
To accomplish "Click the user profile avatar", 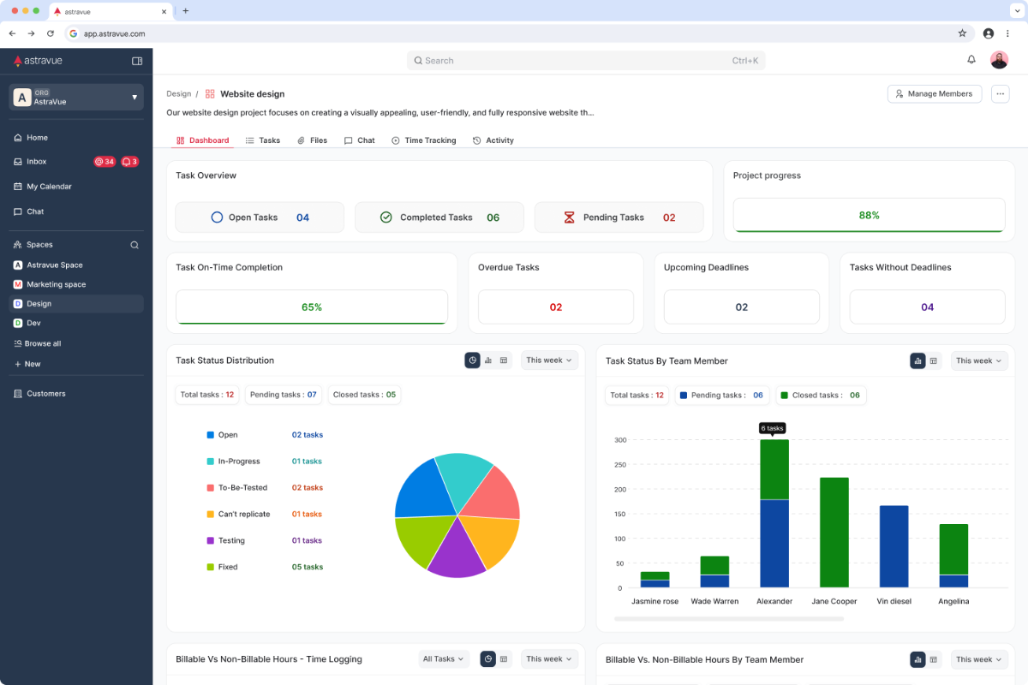I will [x=999, y=60].
